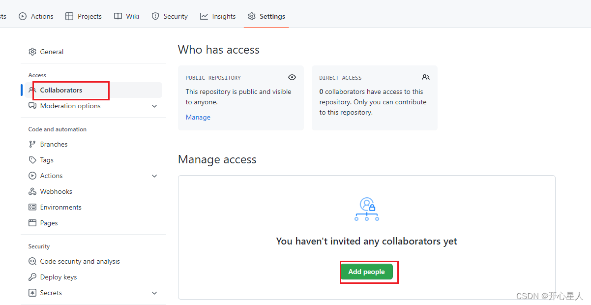Click the webhook icon beside Webhooks
This screenshot has width=591, height=305.
[x=32, y=191]
